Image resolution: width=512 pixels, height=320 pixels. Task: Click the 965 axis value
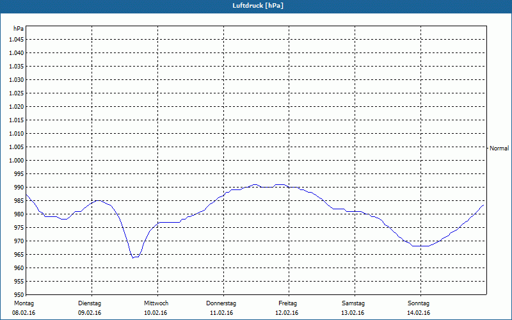coord(19,254)
